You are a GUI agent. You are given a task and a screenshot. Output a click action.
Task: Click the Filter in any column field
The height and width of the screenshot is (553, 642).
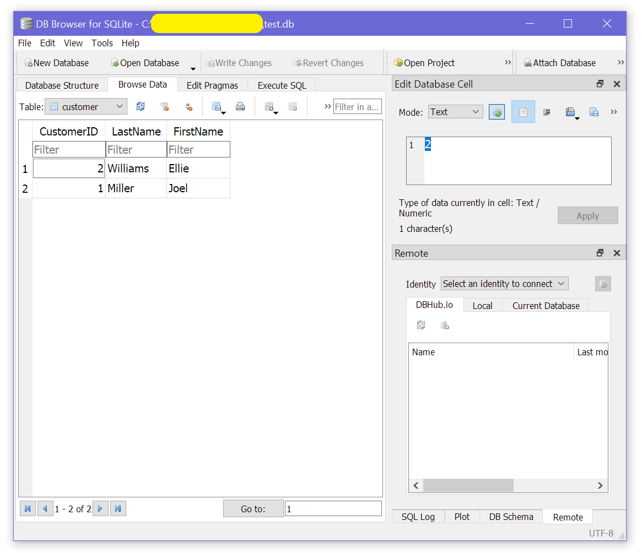click(x=357, y=106)
